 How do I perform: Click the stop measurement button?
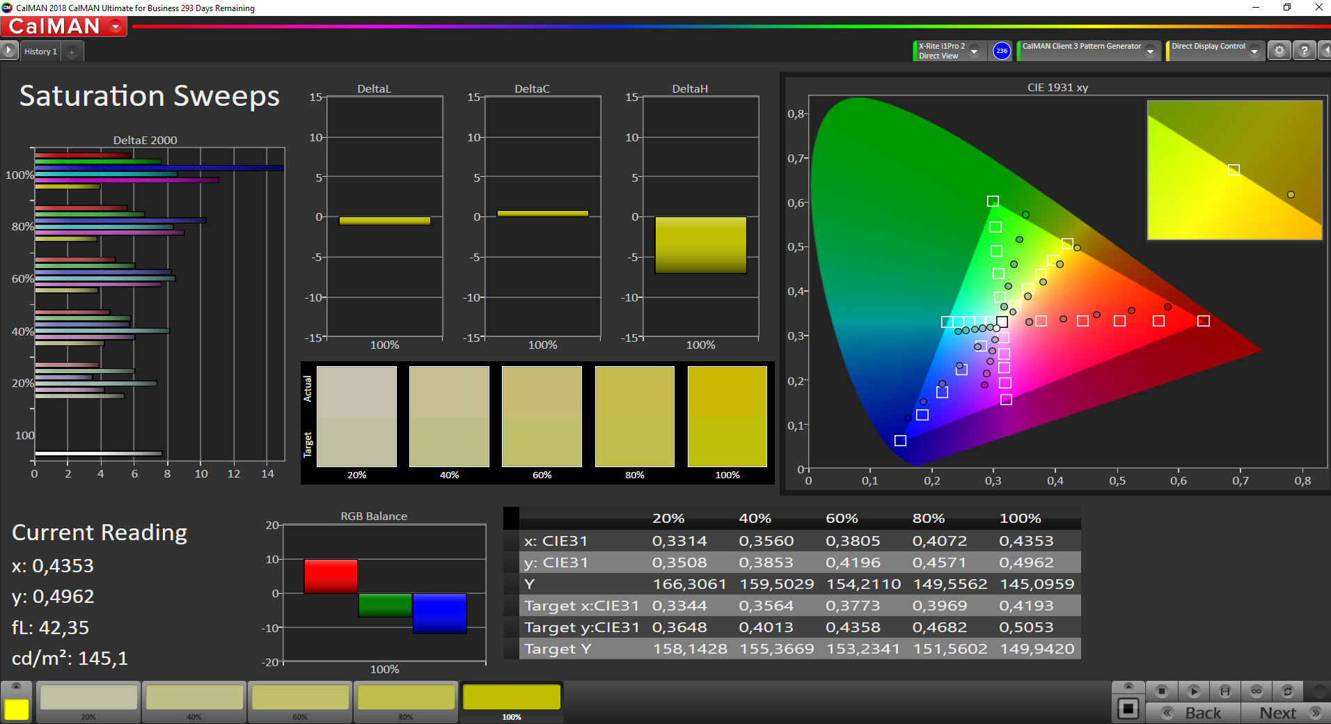click(1161, 691)
